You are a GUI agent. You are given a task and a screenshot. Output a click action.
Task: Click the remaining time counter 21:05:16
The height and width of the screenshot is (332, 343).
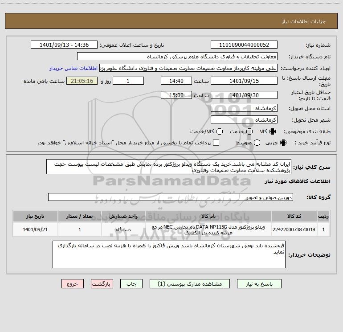pyautogui.click(x=82, y=81)
